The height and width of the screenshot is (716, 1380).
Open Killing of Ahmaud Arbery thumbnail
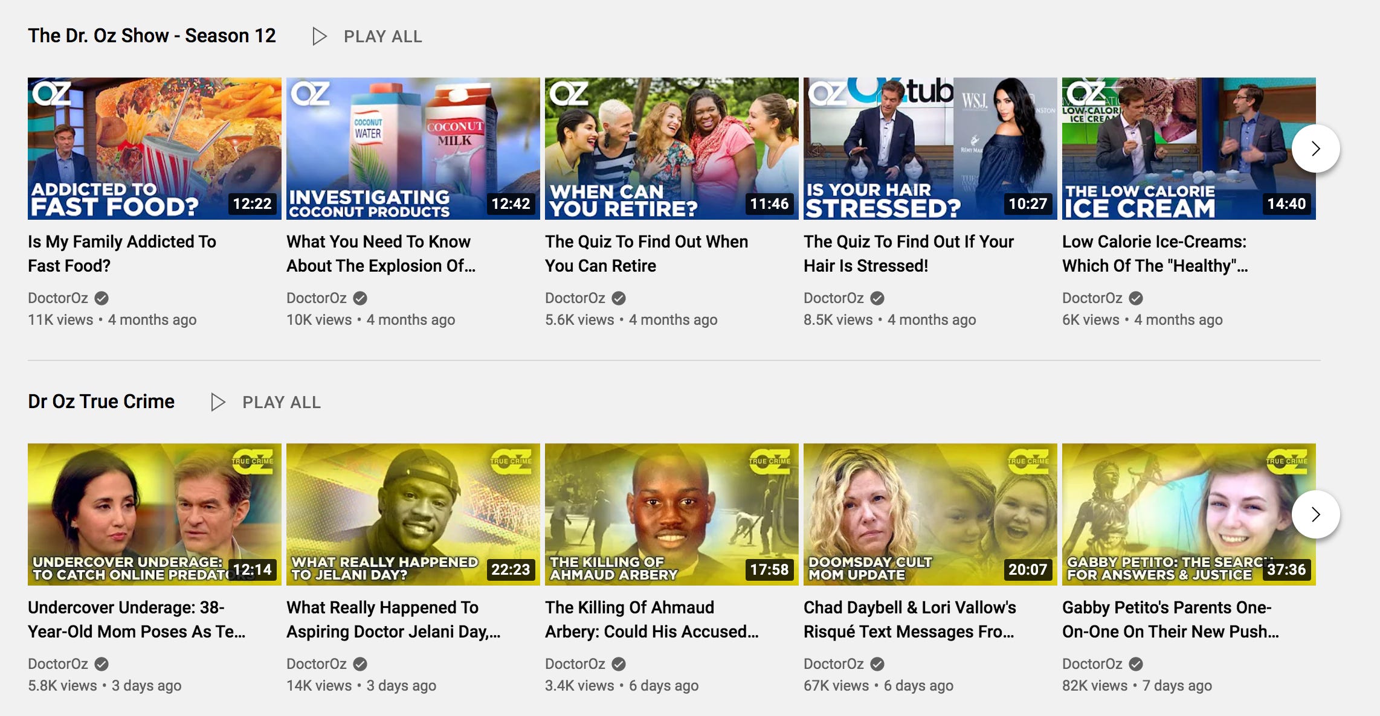672,514
